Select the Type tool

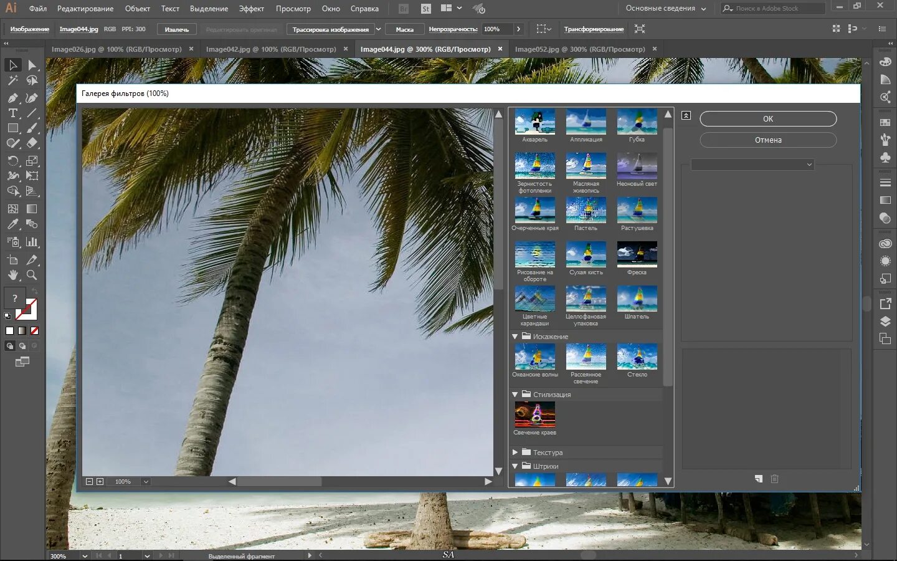pyautogui.click(x=12, y=113)
